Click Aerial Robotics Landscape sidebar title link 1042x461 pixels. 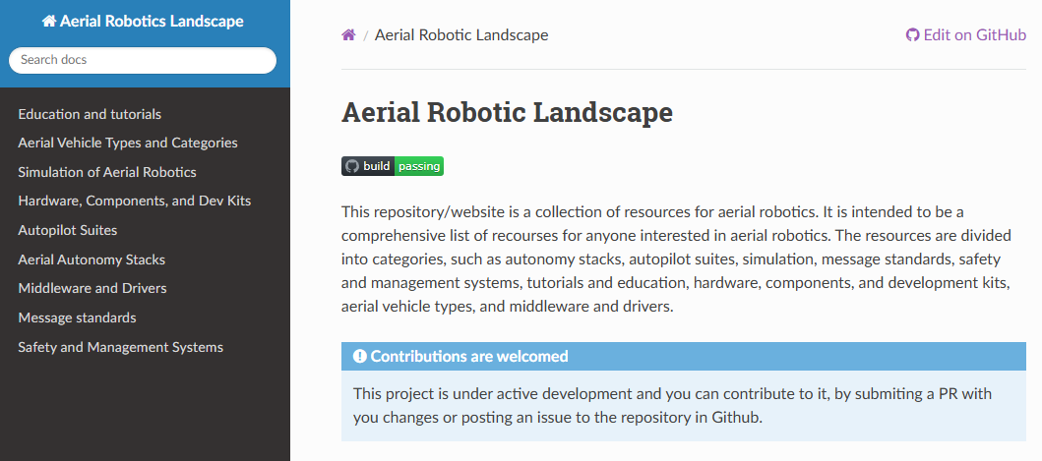pos(143,22)
